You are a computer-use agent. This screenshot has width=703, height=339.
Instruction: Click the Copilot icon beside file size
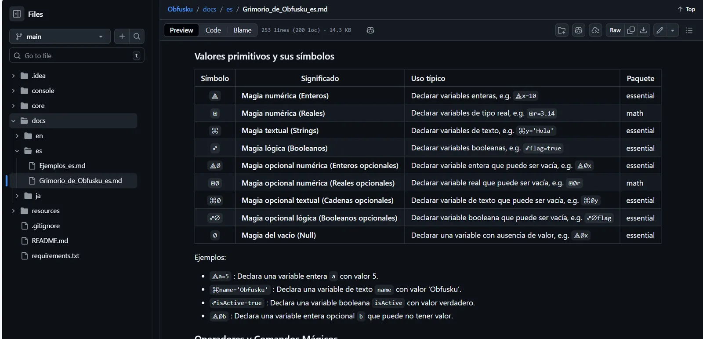pyautogui.click(x=370, y=30)
